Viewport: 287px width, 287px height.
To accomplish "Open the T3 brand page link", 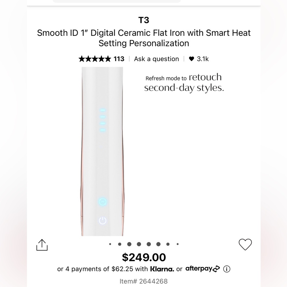I will point(144,20).
